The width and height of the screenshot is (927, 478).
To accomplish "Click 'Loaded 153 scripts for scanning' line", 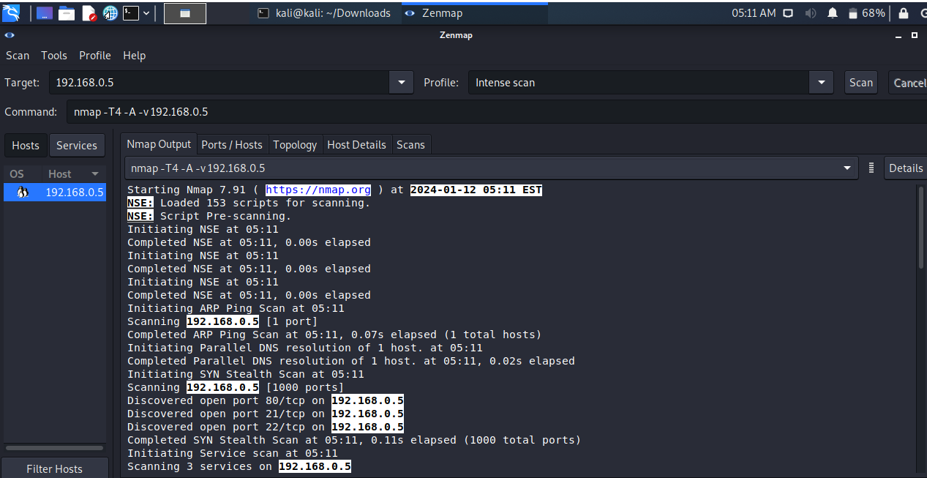I will (x=249, y=203).
